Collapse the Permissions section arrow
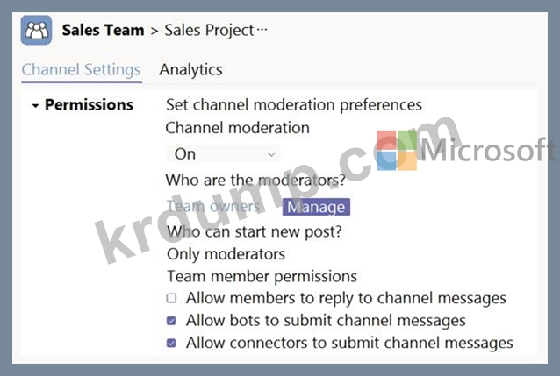This screenshot has width=560, height=376. coord(35,105)
